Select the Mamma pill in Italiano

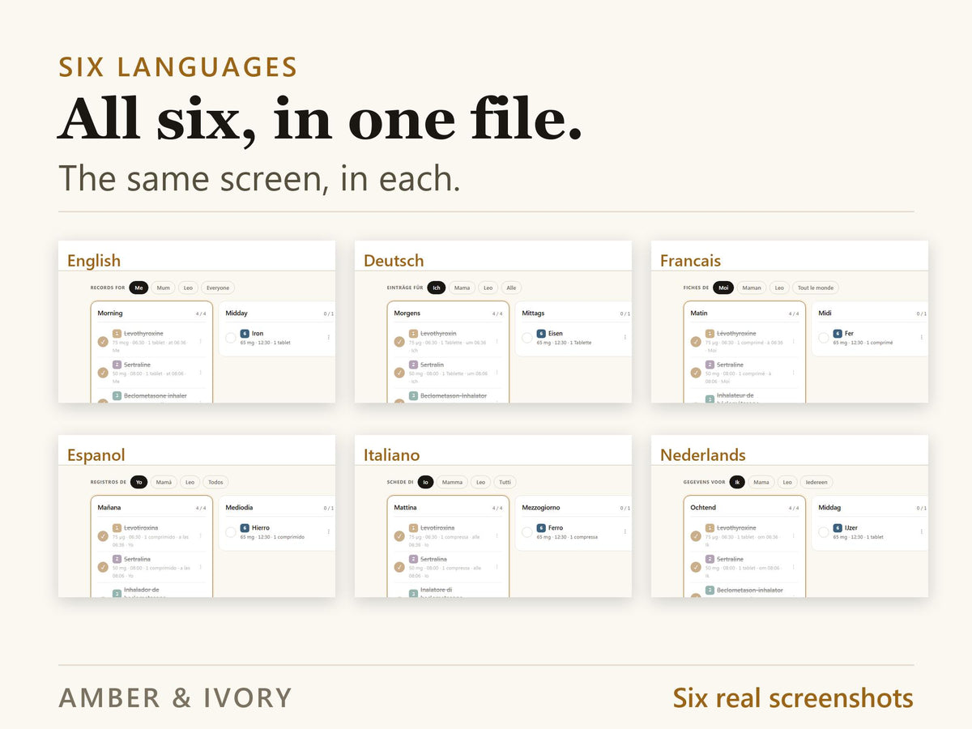click(452, 482)
